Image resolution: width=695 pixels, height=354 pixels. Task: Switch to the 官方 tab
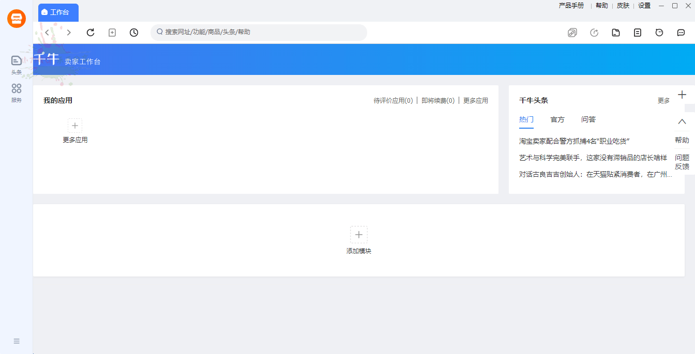[x=557, y=119]
